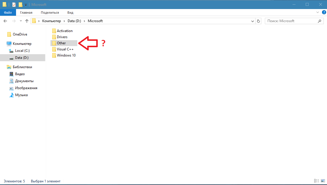This screenshot has width=327, height=185.
Task: Go back with the left arrow
Action: [6, 21]
